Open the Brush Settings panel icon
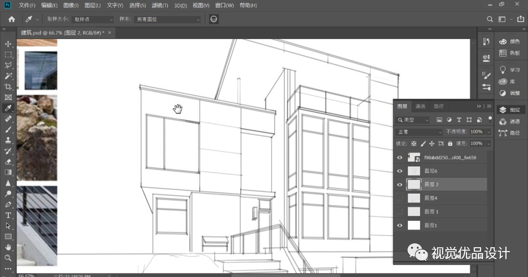528x277 pixels. [x=486, y=75]
